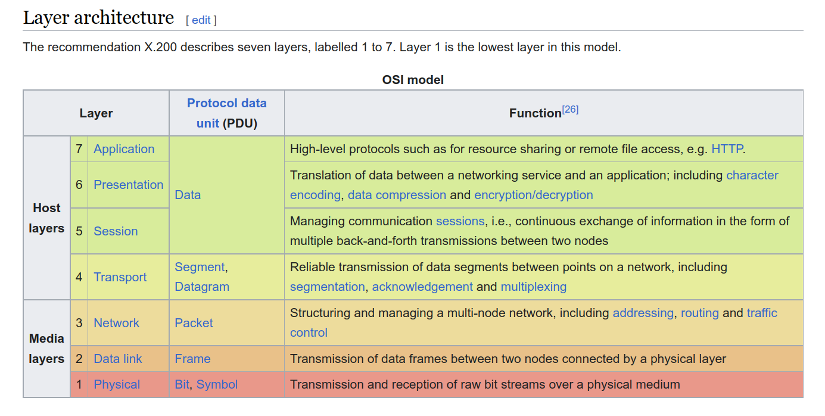Open the Network layer link
The image size is (825, 416).
click(117, 323)
